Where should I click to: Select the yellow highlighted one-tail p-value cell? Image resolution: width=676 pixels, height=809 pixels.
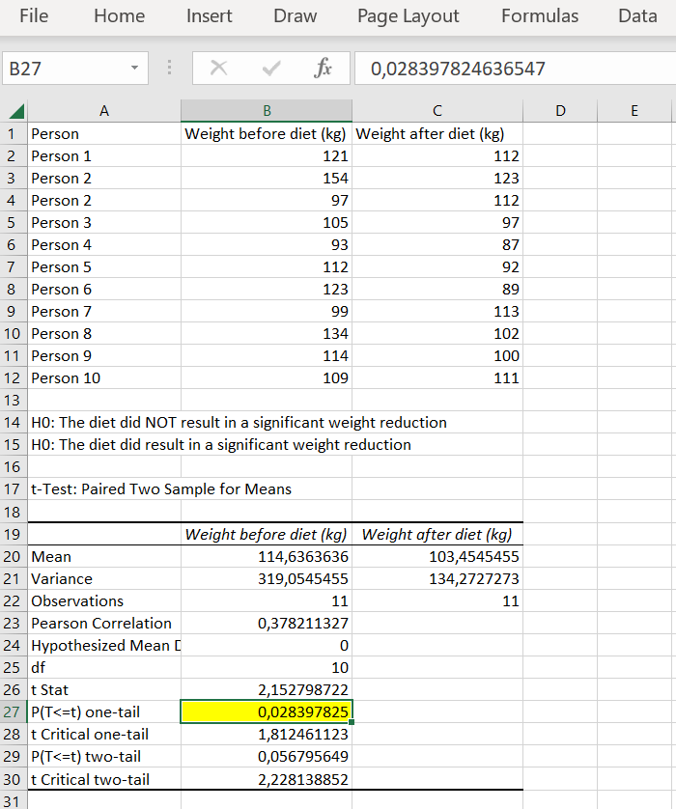point(267,712)
